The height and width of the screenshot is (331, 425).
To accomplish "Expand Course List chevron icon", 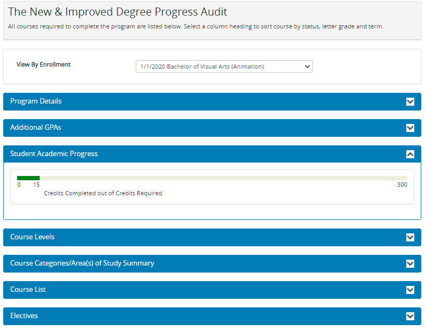I will point(410,290).
